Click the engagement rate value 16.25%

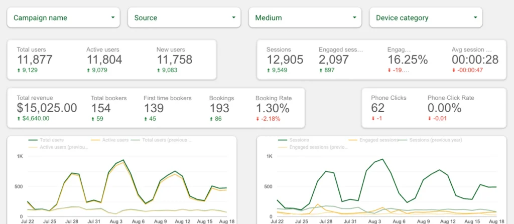(x=408, y=60)
